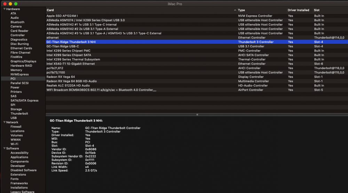Open Volumes under Network

(x=16, y=135)
